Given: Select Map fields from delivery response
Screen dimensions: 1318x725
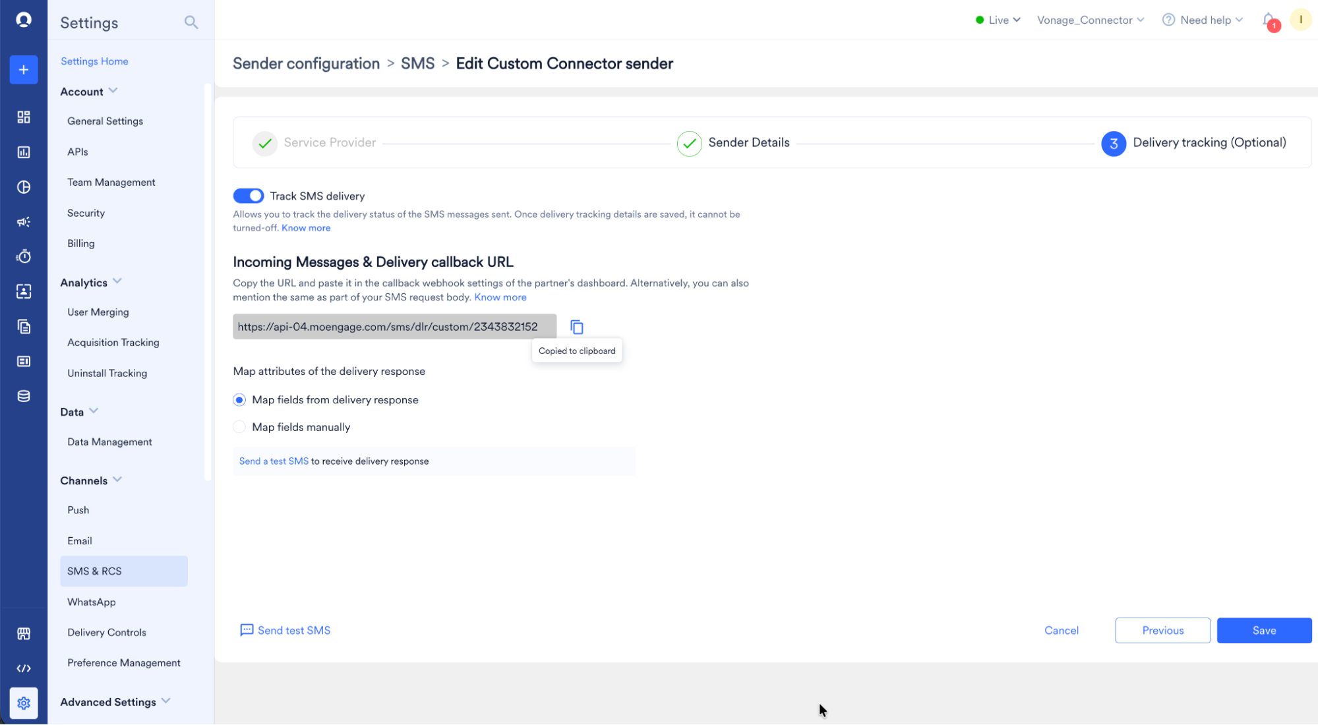Looking at the screenshot, I should (239, 400).
